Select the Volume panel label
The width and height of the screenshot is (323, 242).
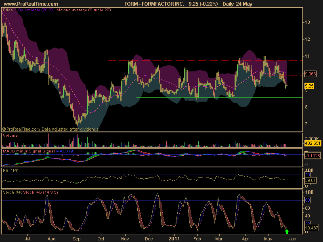[10, 136]
